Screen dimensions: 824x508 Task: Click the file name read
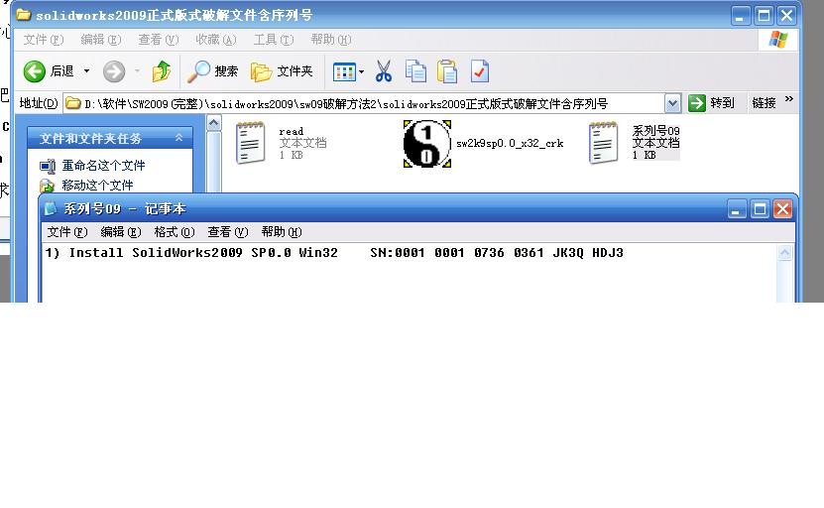(292, 132)
